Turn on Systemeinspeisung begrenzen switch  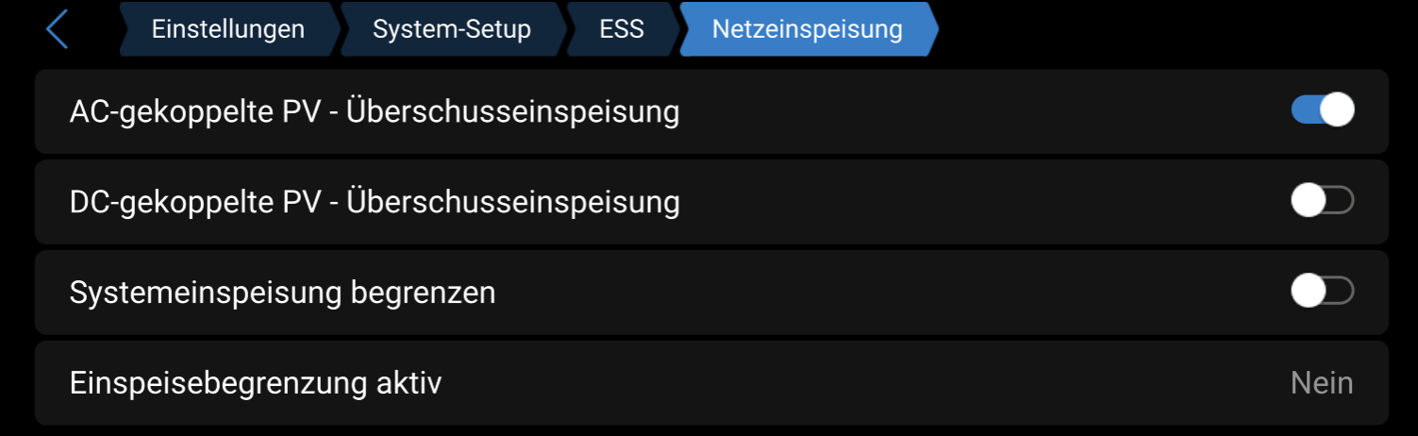tap(1322, 292)
